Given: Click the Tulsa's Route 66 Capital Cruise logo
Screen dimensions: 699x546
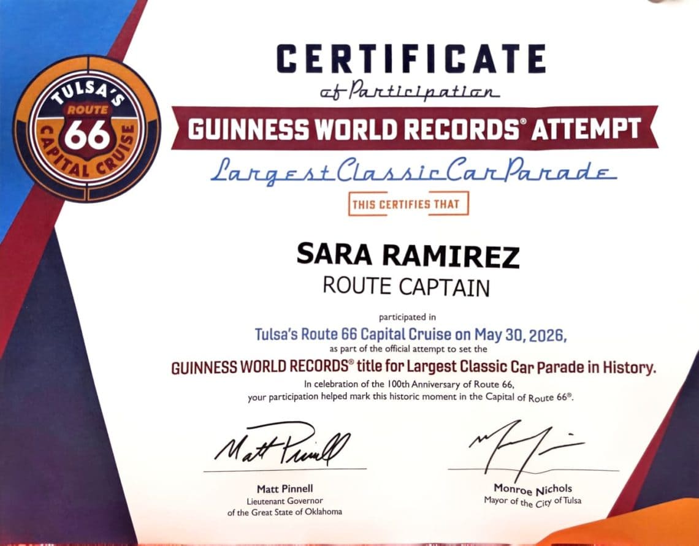Looking at the screenshot, I should point(87,128).
